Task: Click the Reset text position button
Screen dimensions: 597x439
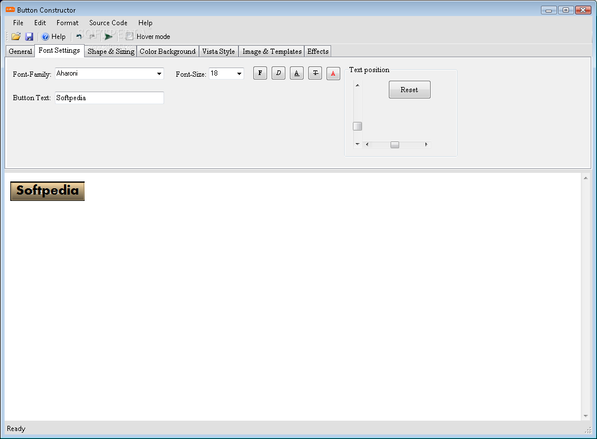Action: click(x=409, y=89)
